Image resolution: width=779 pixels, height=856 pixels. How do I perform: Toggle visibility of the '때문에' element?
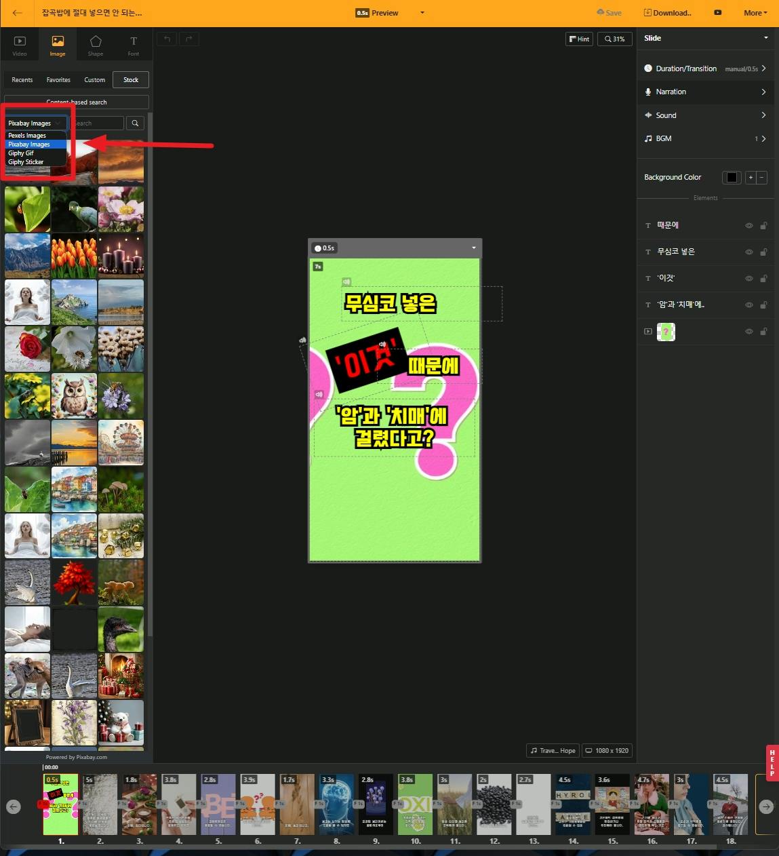coord(749,226)
